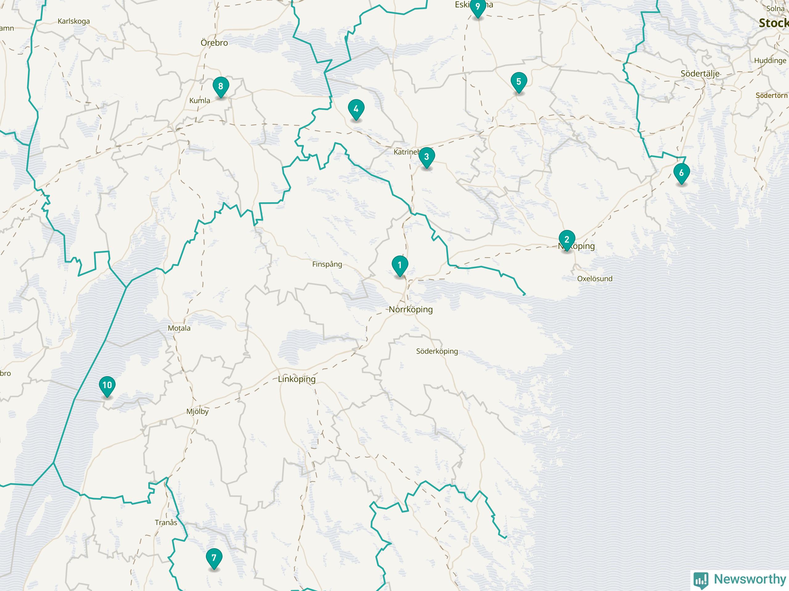Click the Newsworthy logo

(x=741, y=579)
